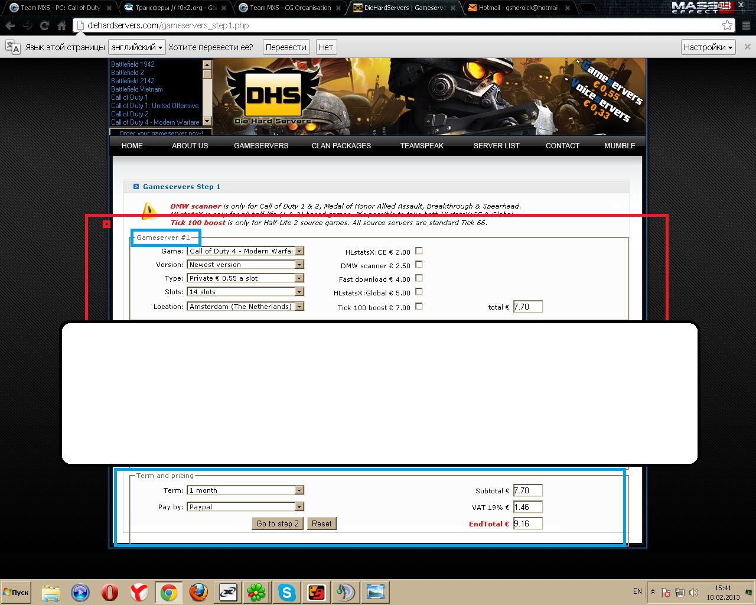Enable Tick 100 boost € 7.00 checkbox

[419, 307]
